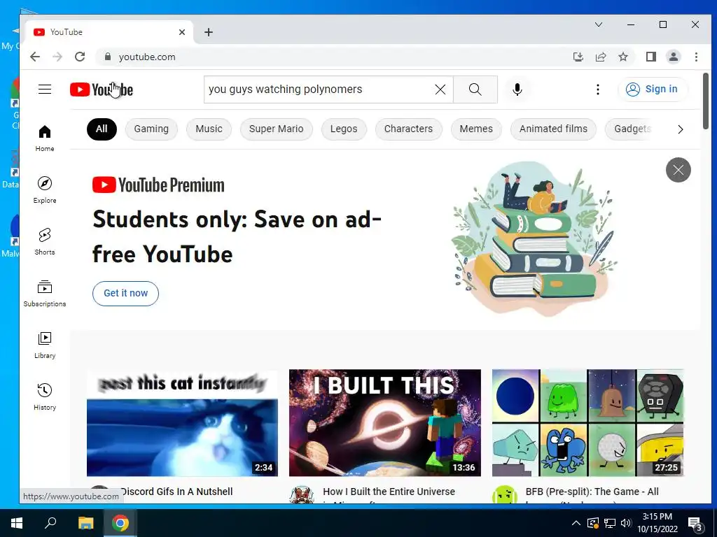Screen dimensions: 717x537
Task: Click the YouTube logo
Action: coord(102,89)
